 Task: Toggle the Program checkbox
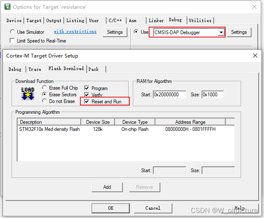pyautogui.click(x=87, y=88)
